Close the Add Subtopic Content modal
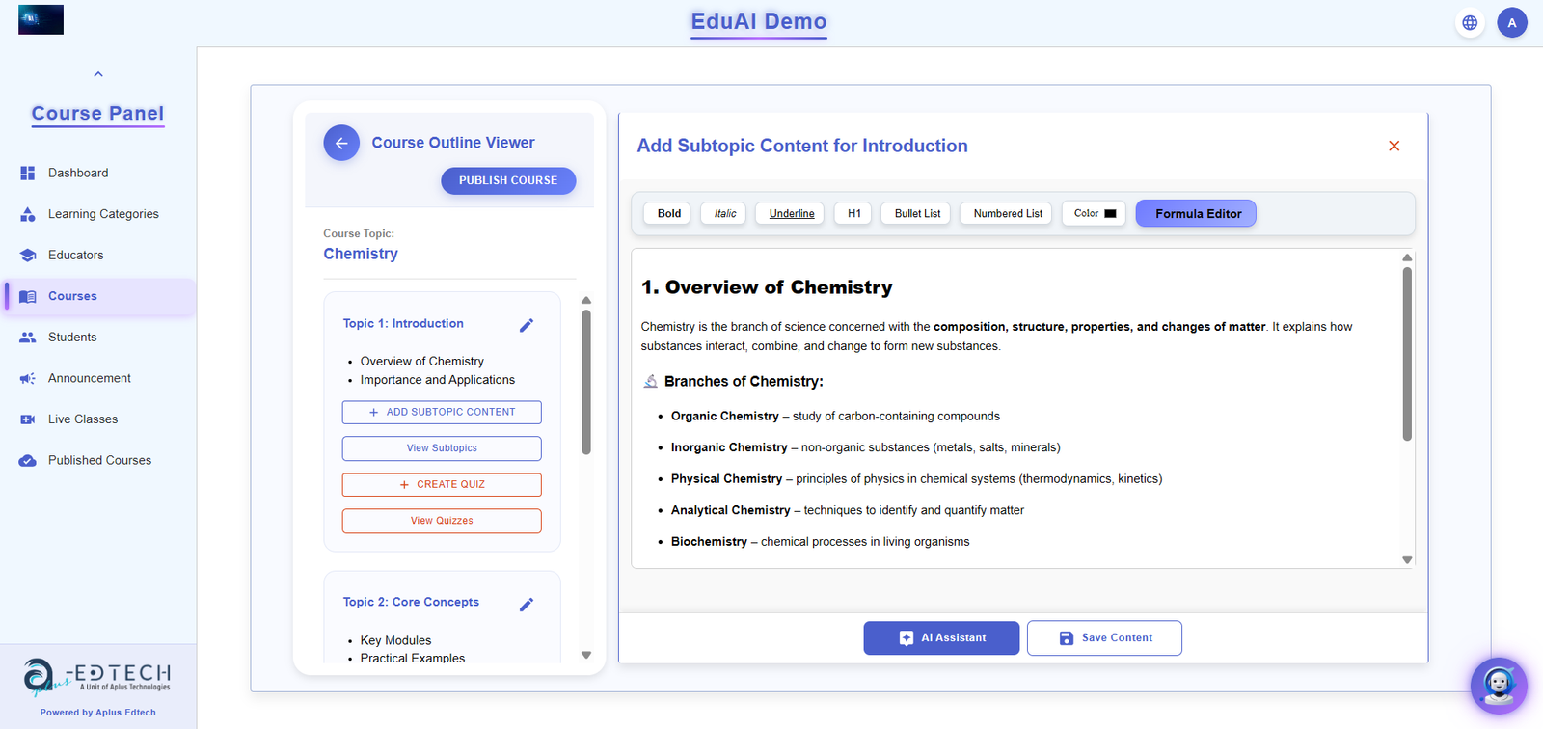Viewport: 1543px width, 729px height. (1394, 146)
